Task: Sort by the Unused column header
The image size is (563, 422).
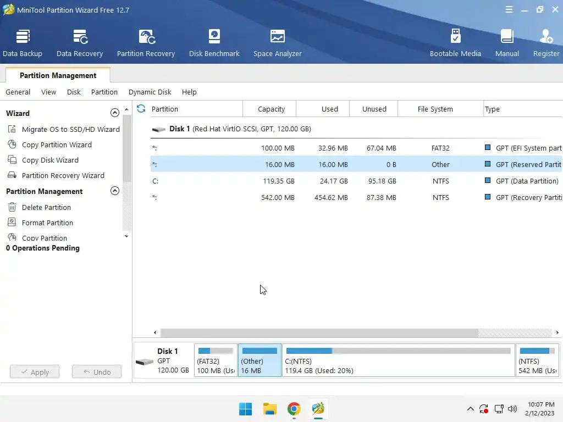Action: [x=374, y=109]
